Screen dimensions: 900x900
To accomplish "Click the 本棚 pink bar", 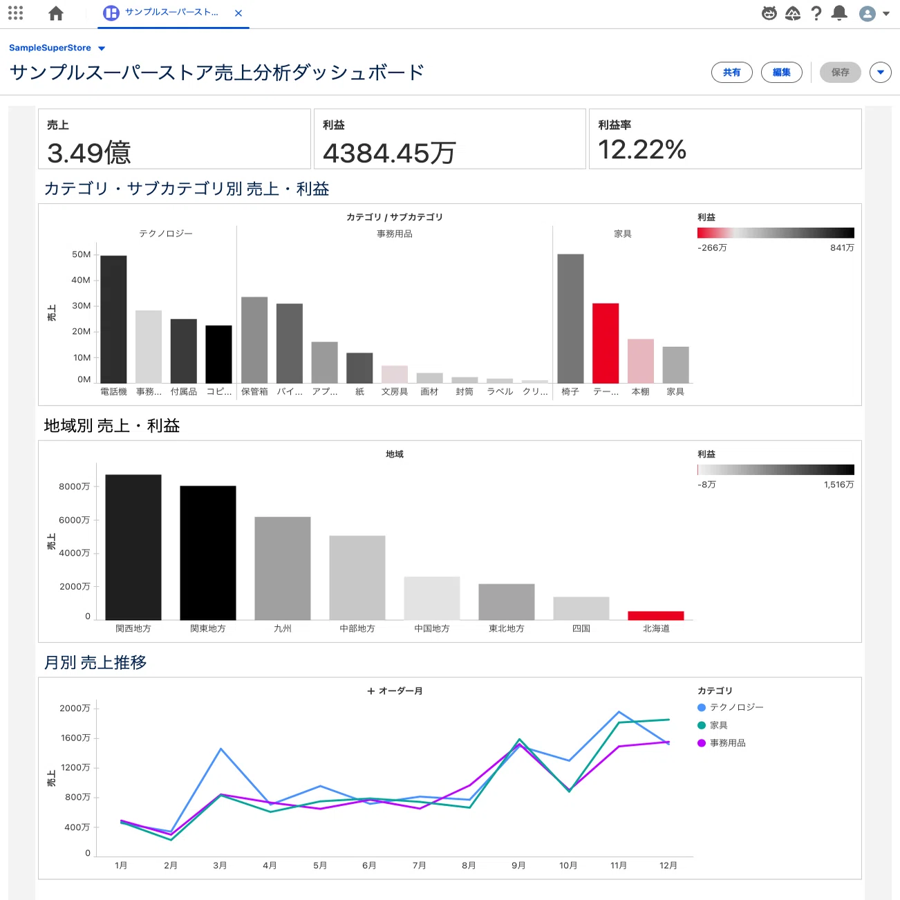I will click(x=641, y=361).
